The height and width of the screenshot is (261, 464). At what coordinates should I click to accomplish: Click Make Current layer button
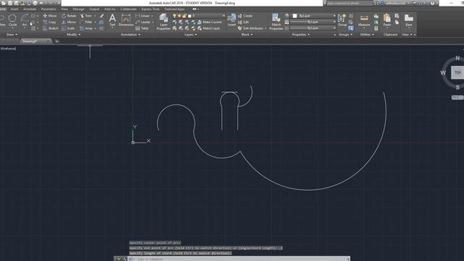click(210, 22)
